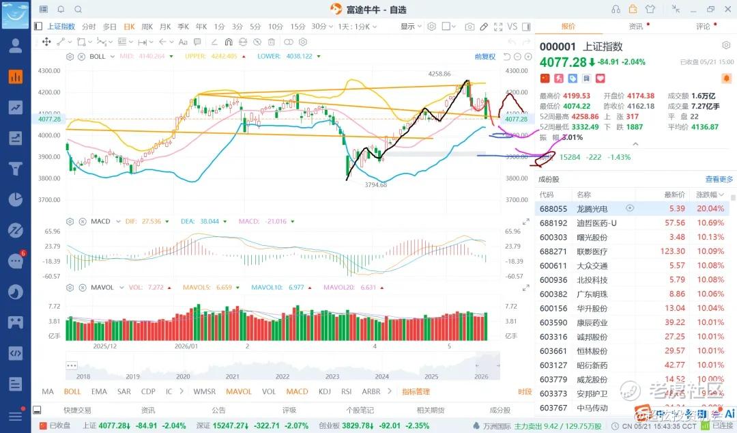Open the VS compare tool
The image size is (737, 433).
(512, 27)
